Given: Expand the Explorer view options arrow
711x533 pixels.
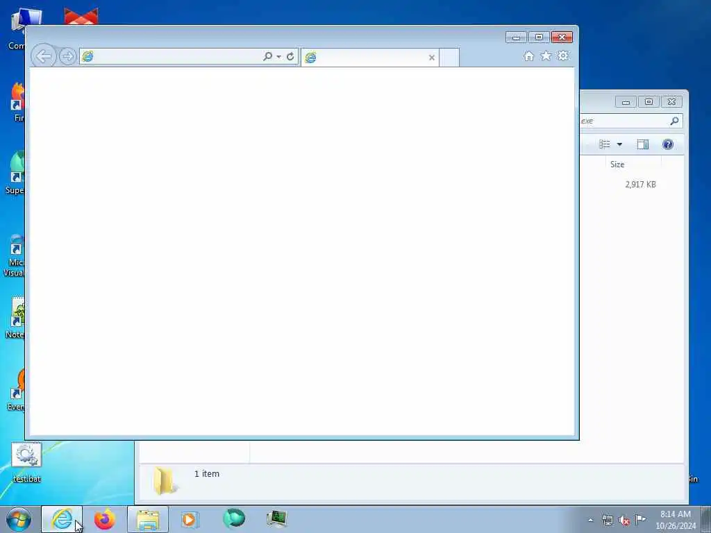Looking at the screenshot, I should coord(619,144).
